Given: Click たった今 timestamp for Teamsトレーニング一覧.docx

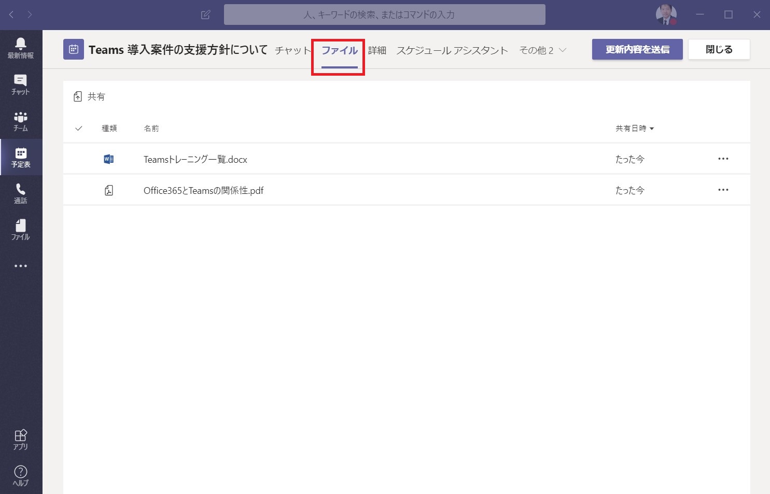Looking at the screenshot, I should pos(629,160).
